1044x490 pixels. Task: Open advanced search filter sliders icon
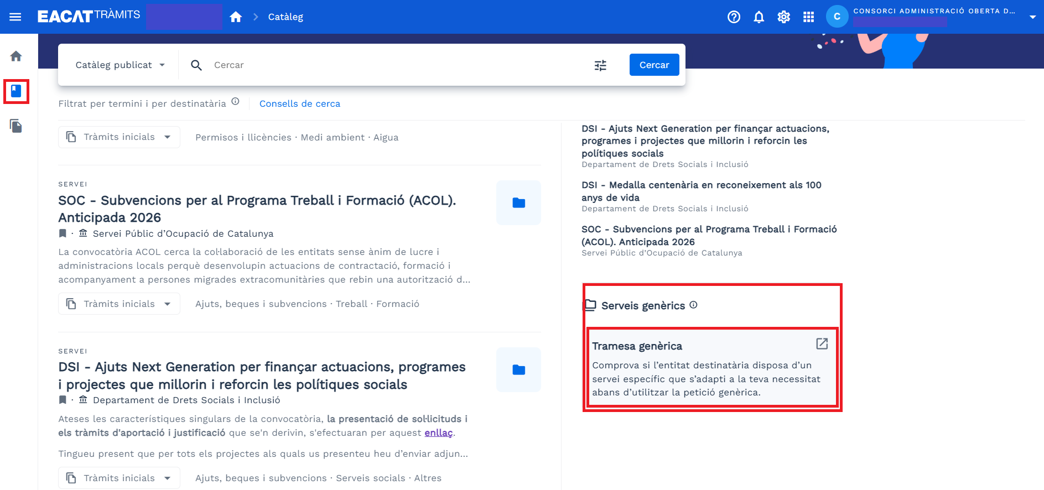(600, 65)
